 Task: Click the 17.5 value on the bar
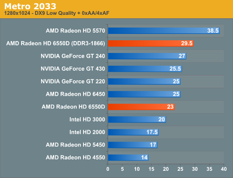[x=152, y=132]
